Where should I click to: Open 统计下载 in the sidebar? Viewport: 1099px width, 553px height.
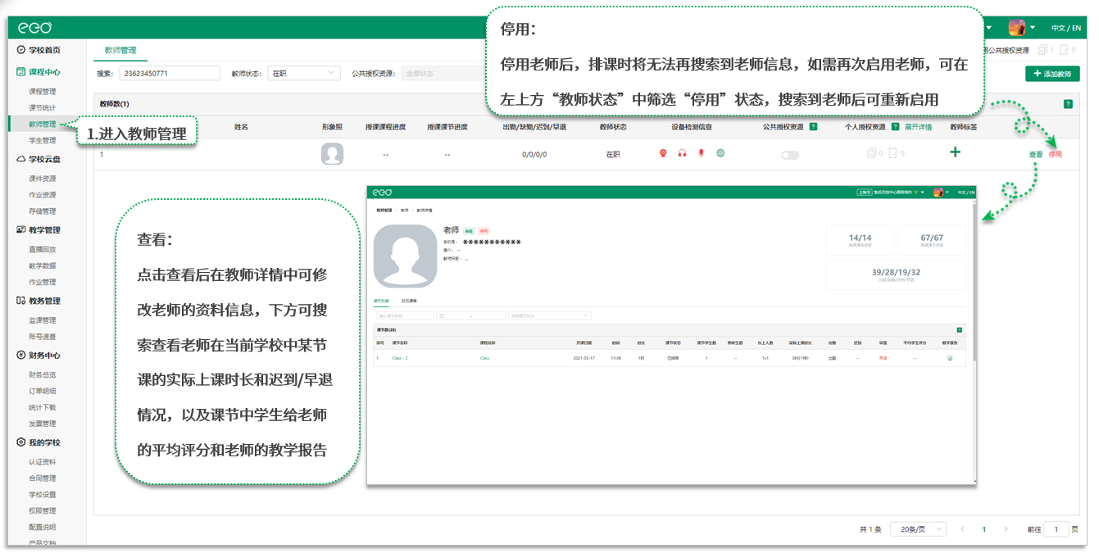(x=43, y=407)
